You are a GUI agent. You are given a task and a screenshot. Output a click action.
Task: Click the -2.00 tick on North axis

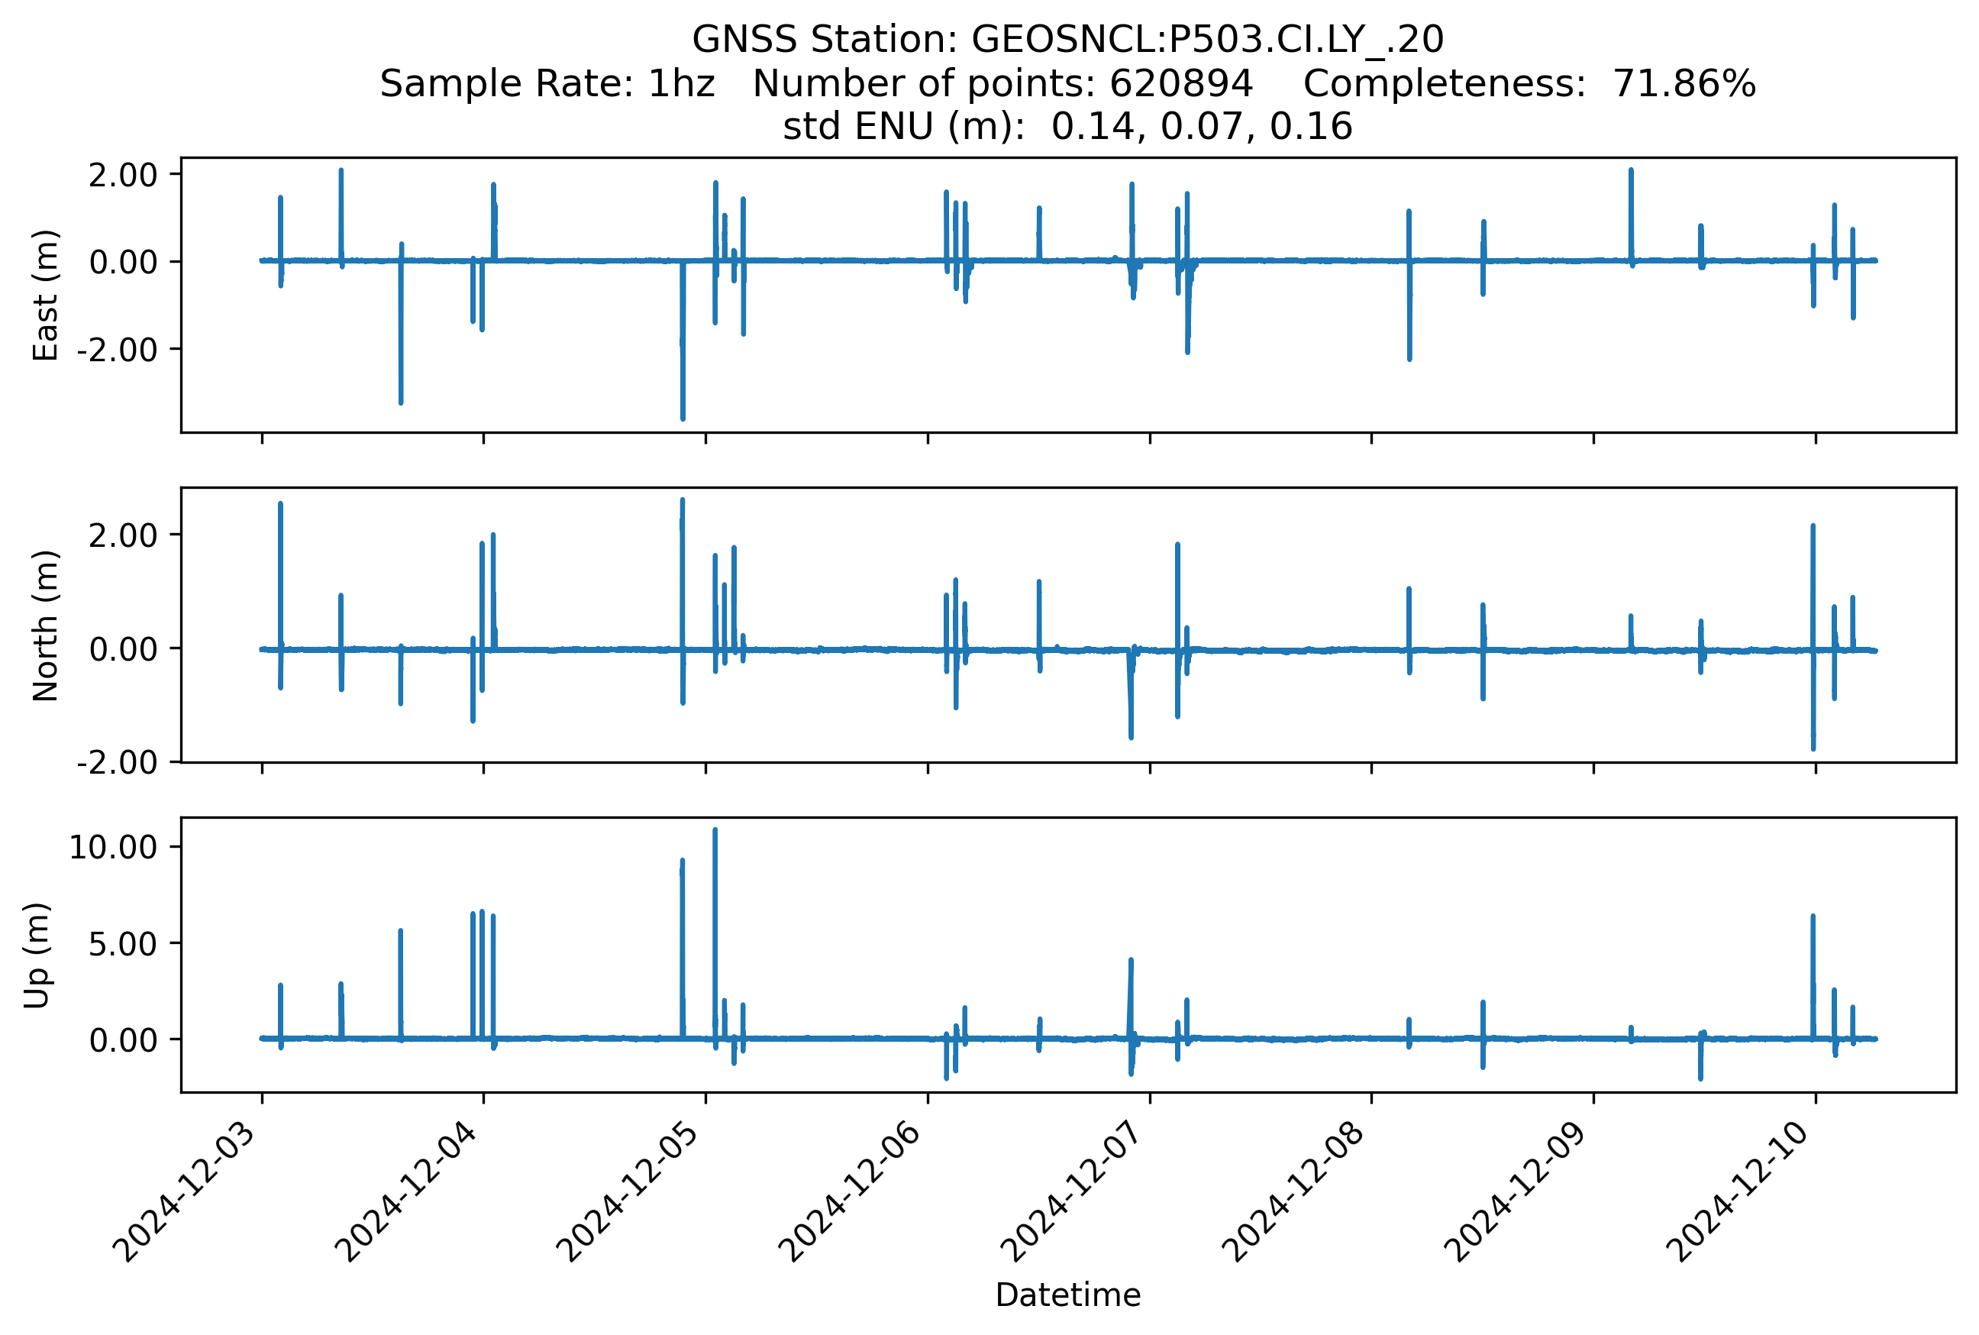coord(118,763)
